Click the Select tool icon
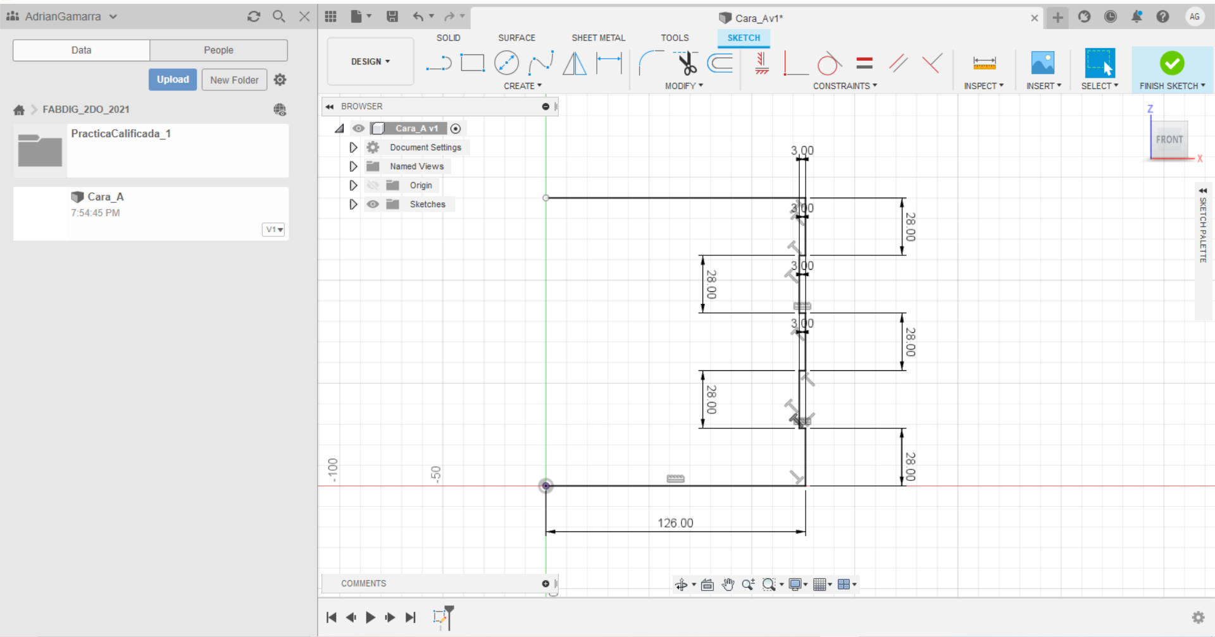Screen dimensions: 1215x637 coord(1100,63)
